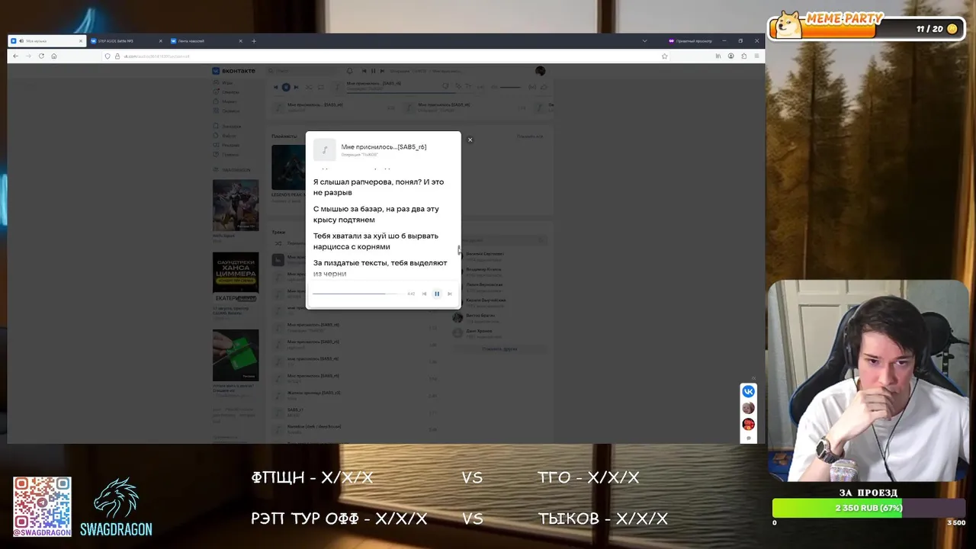
Task: Click lyric line За пиздатые тексты
Action: click(380, 268)
